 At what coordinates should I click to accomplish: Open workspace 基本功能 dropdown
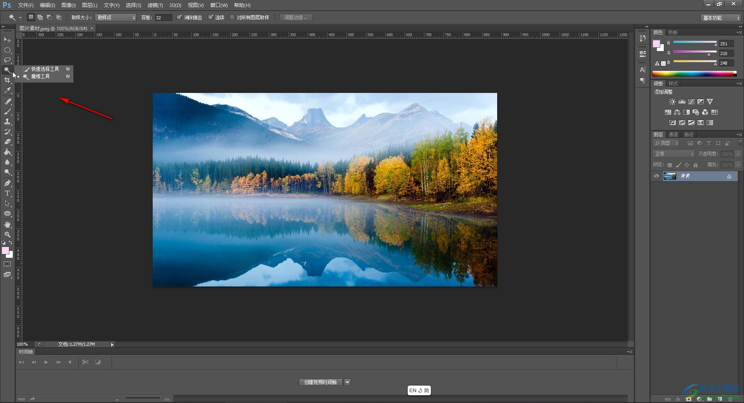pyautogui.click(x=721, y=18)
